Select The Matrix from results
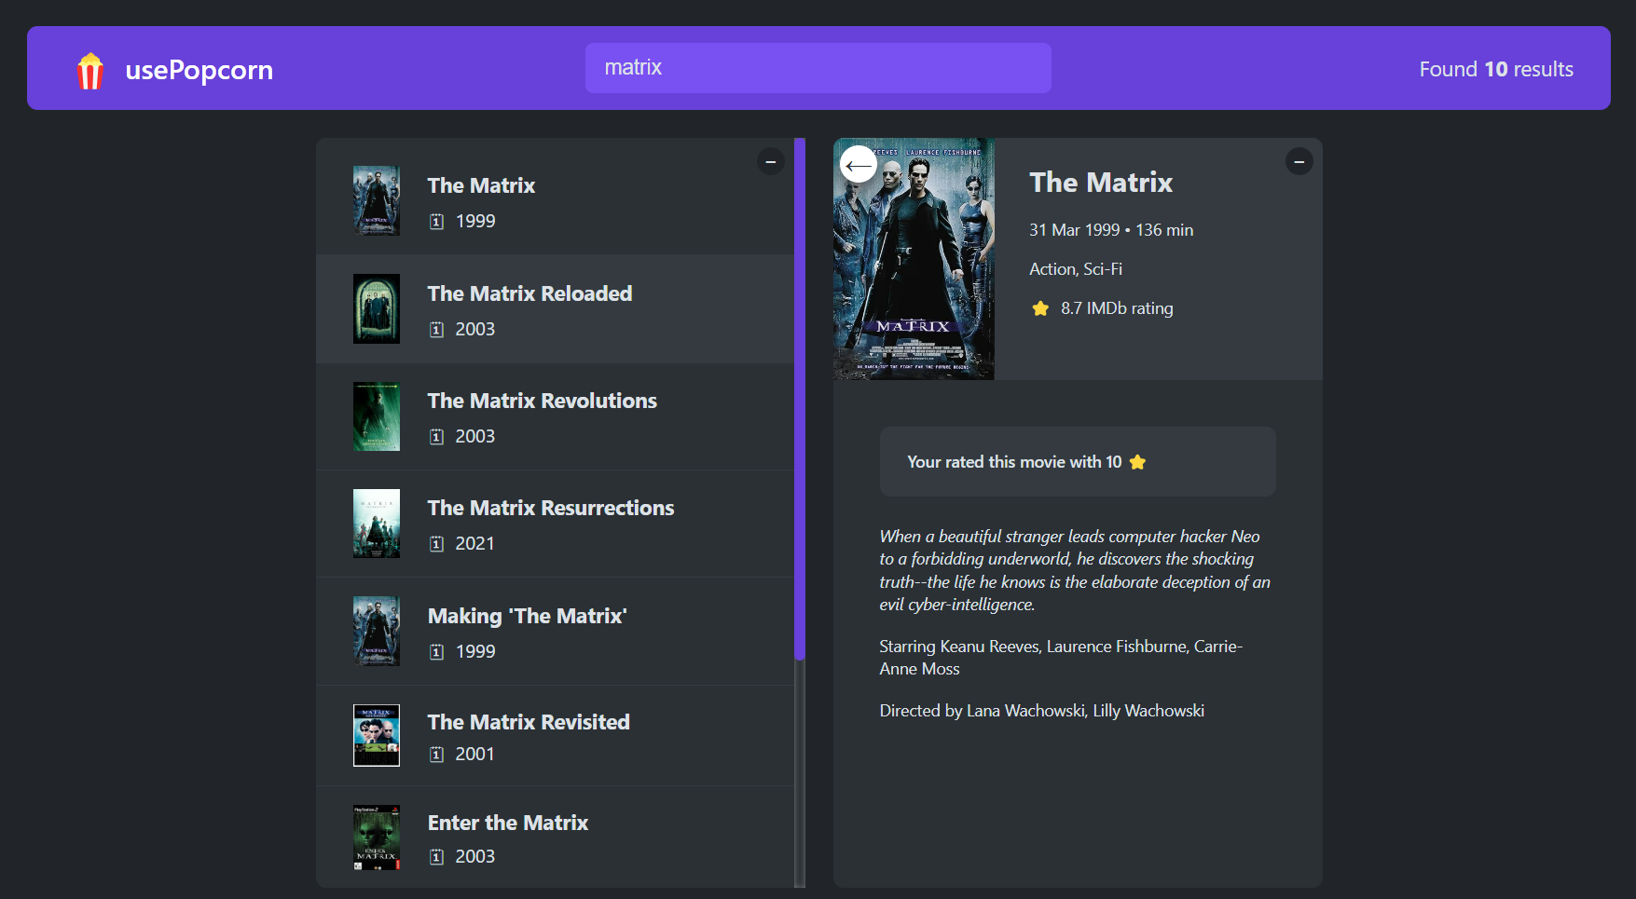This screenshot has width=1636, height=899. [x=481, y=186]
